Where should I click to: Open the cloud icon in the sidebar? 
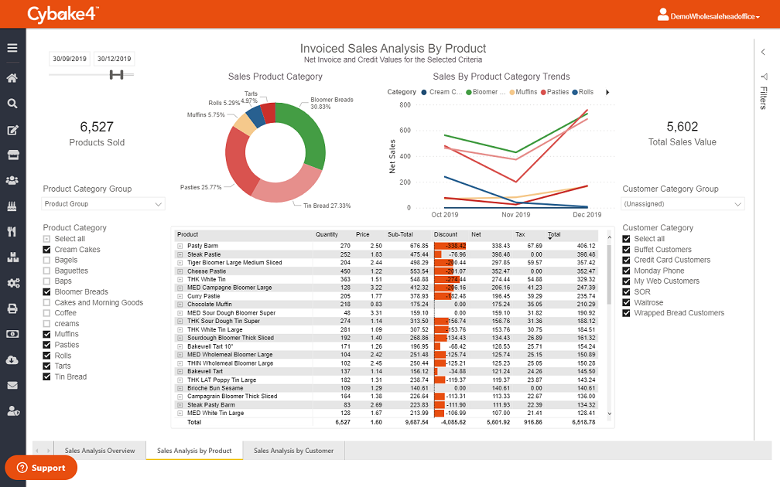pos(12,359)
